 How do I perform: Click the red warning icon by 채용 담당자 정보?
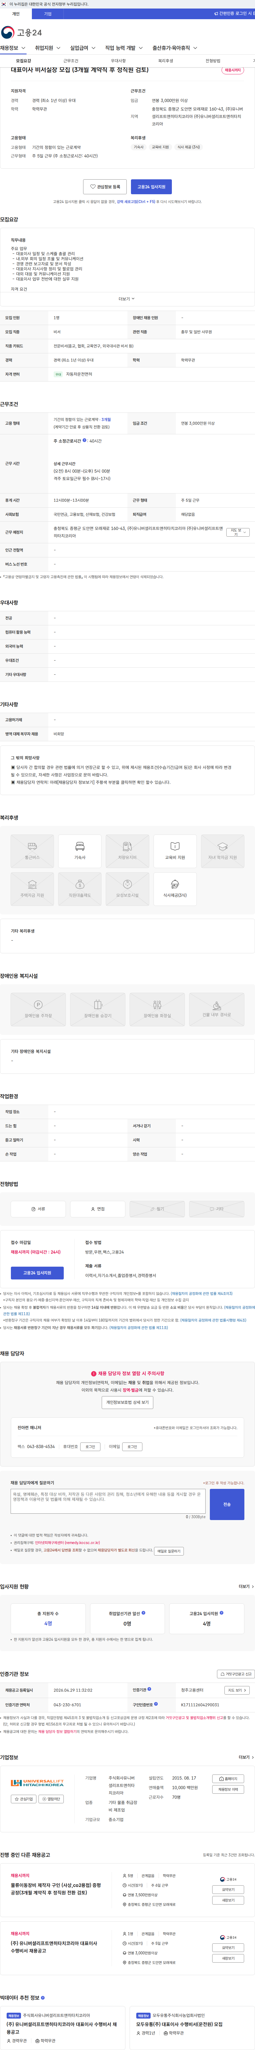click(94, 1374)
